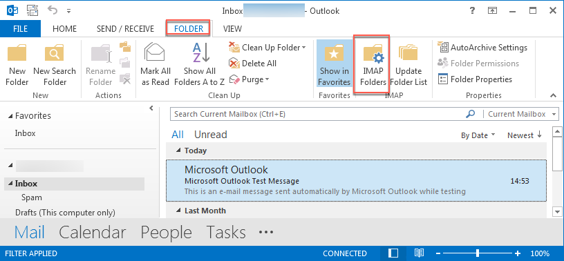Open AutoArchive Settings
This screenshot has height=261, width=564.
click(482, 48)
